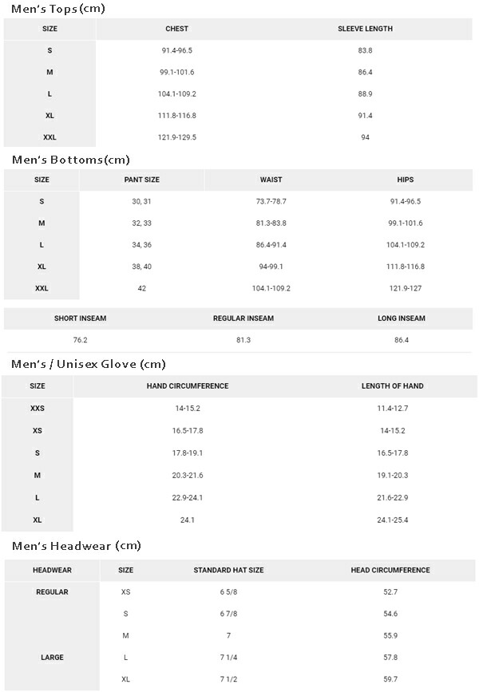Click the hat size 7 1/4 cell

coord(228,658)
